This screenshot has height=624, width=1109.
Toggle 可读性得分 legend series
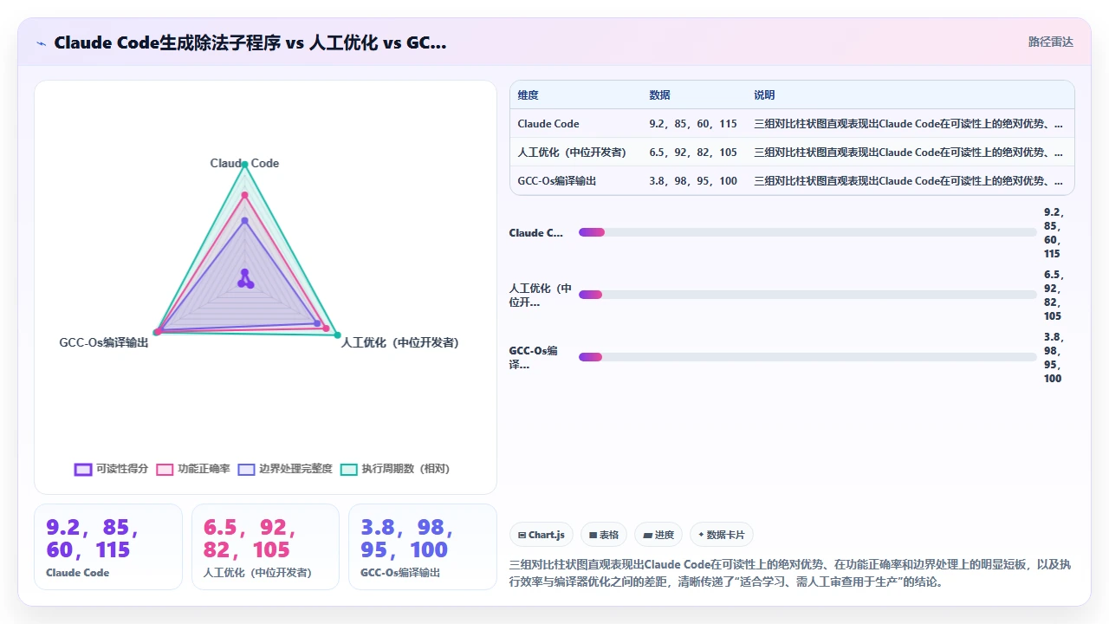111,469
